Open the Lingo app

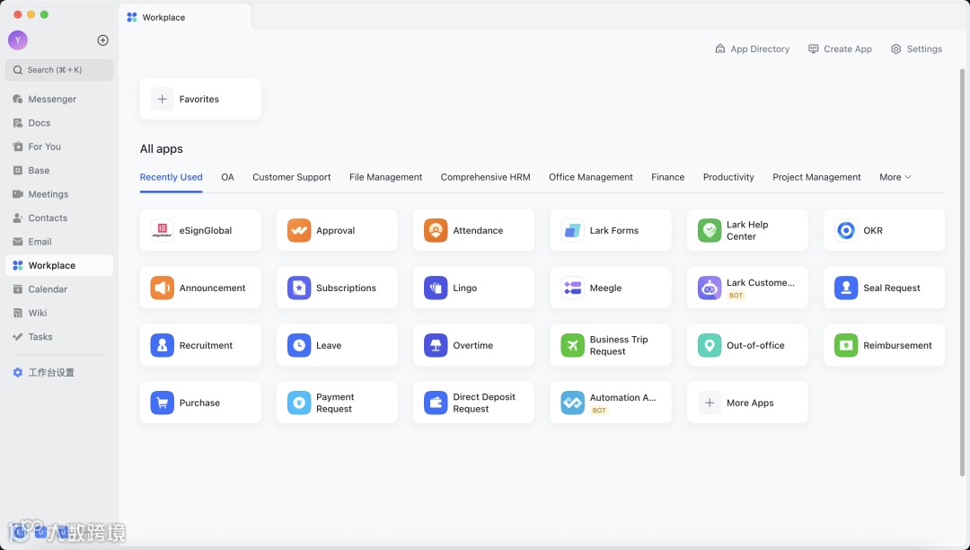click(x=473, y=288)
